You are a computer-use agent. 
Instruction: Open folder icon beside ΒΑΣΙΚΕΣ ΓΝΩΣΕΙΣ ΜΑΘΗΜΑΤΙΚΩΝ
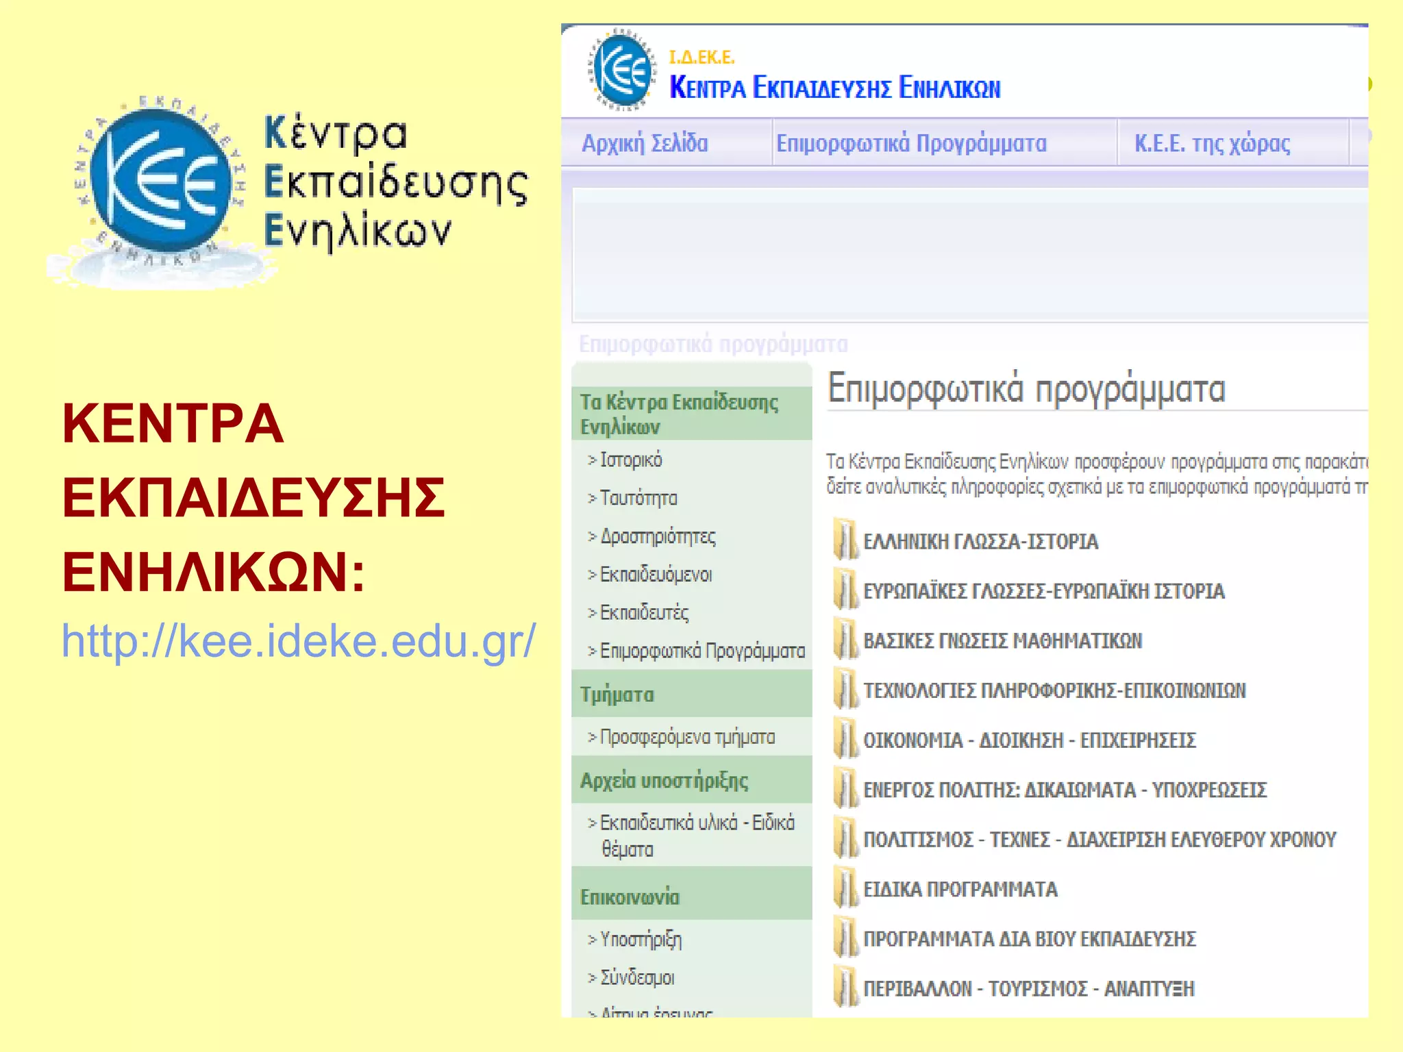tap(845, 640)
